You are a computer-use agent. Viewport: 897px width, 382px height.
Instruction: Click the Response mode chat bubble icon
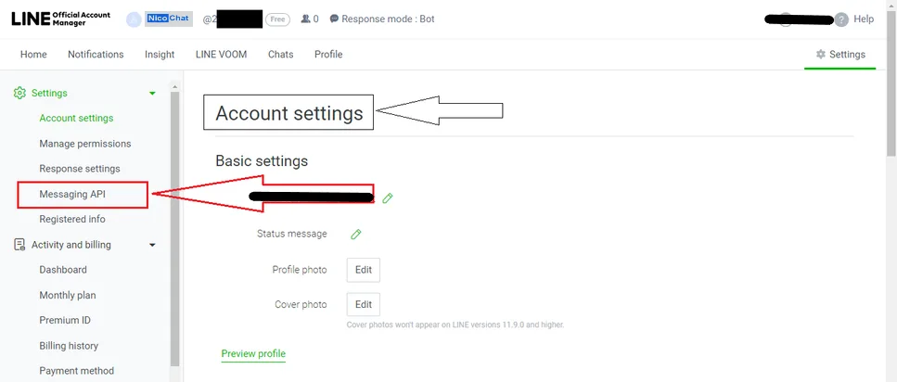point(334,19)
